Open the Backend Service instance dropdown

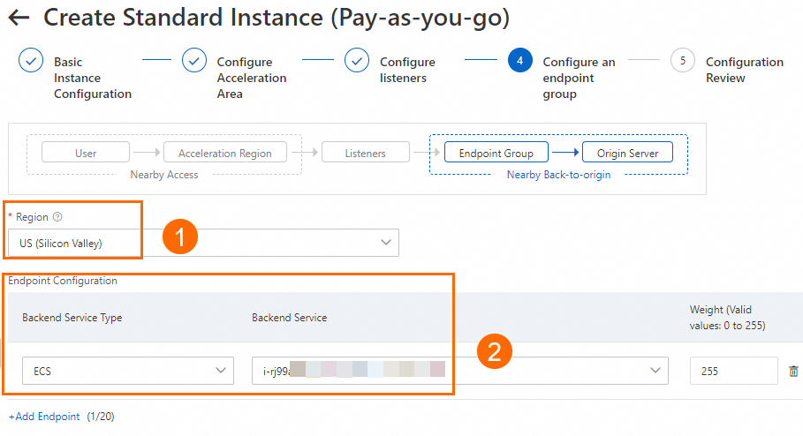459,372
